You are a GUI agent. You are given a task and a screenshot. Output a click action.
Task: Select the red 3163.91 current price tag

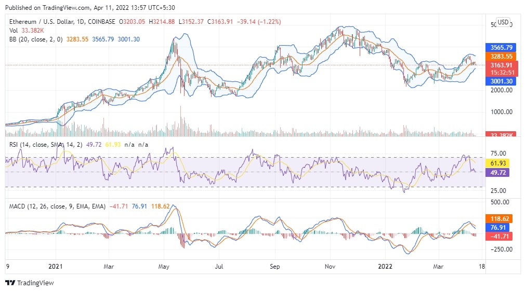point(499,65)
